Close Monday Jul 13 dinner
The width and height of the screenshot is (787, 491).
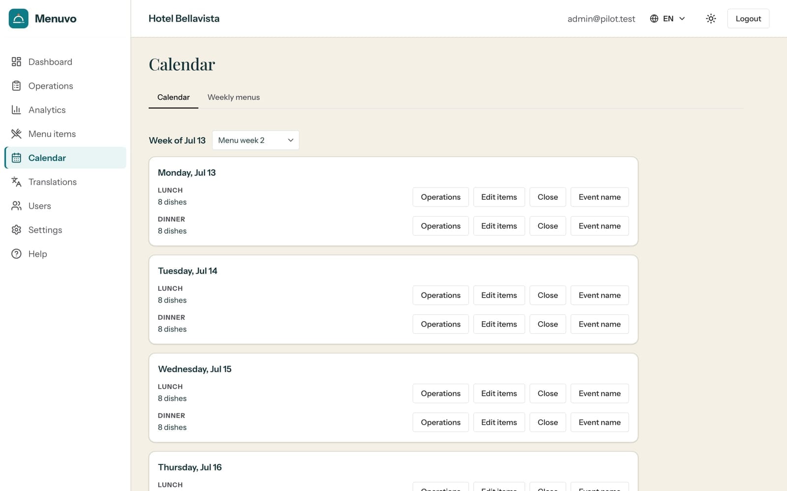point(547,226)
